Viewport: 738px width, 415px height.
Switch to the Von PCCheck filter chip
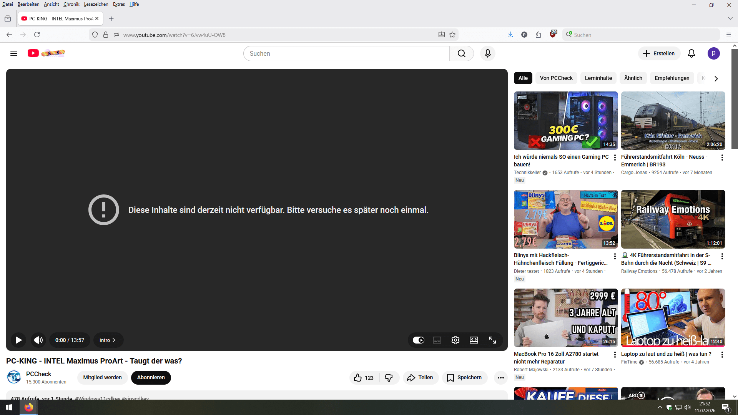[556, 78]
